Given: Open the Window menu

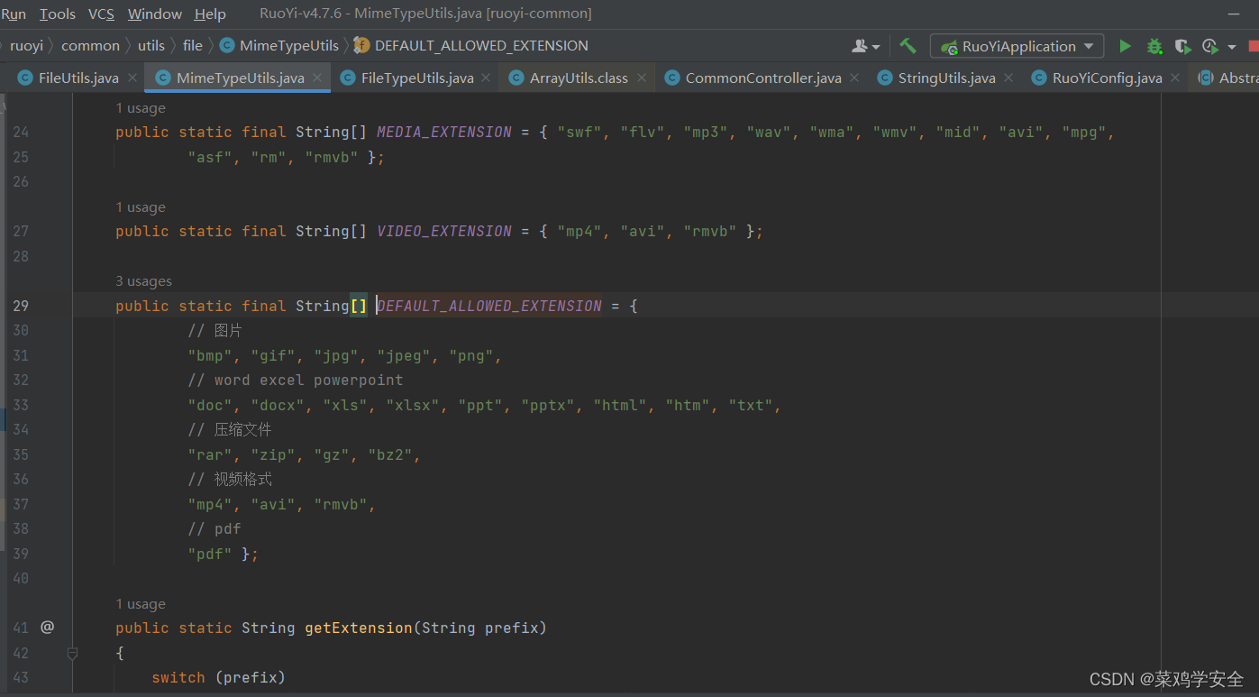Looking at the screenshot, I should [154, 14].
